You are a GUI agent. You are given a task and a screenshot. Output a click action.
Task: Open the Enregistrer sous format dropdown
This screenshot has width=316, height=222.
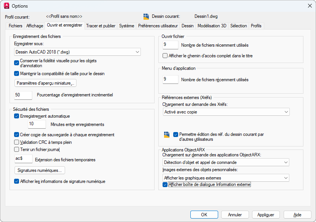click(x=77, y=52)
